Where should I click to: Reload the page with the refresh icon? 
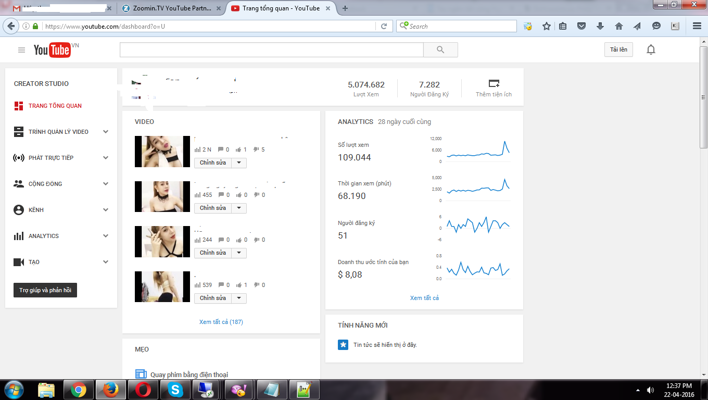[384, 26]
